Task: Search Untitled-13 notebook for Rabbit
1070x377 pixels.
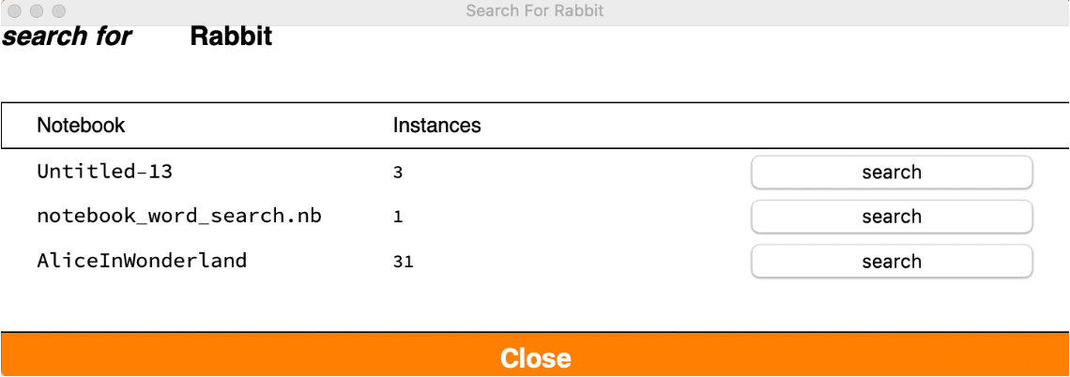Action: (x=892, y=173)
